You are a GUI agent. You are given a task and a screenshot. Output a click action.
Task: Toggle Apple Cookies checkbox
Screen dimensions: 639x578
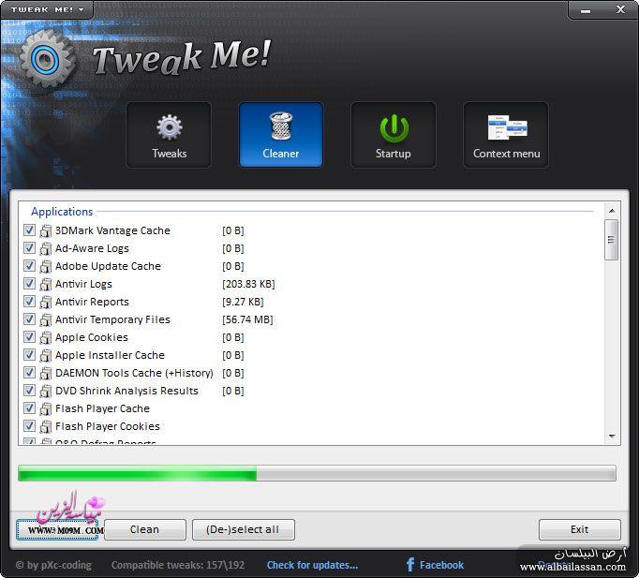(29, 337)
